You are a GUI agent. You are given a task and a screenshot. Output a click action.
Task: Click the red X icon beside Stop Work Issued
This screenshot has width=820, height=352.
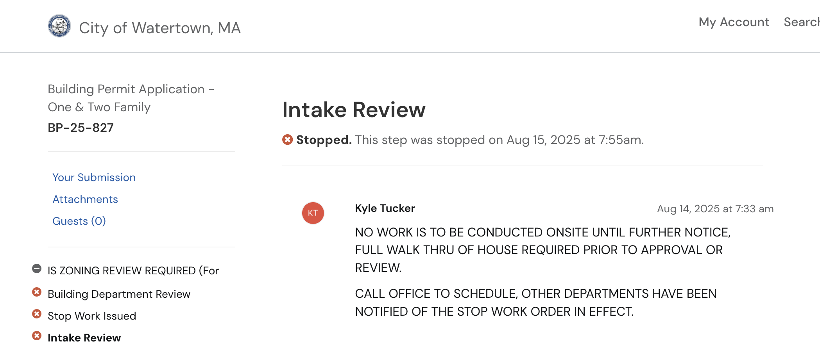(x=37, y=314)
